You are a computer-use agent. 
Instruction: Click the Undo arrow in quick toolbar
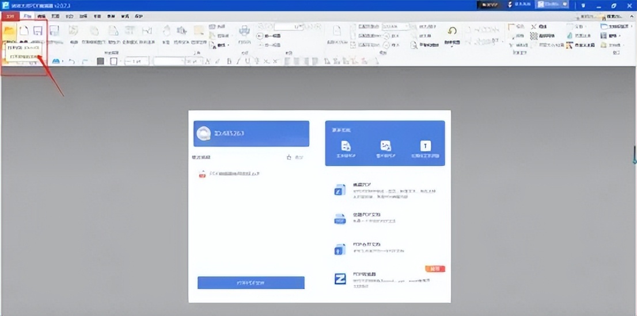[x=72, y=61]
